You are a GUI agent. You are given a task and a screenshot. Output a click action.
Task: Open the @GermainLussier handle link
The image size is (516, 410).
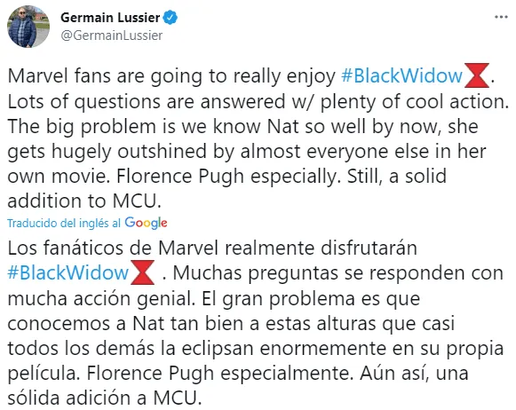(x=112, y=35)
